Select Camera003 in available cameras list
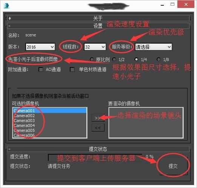The image size is (197, 188). (x=50, y=121)
